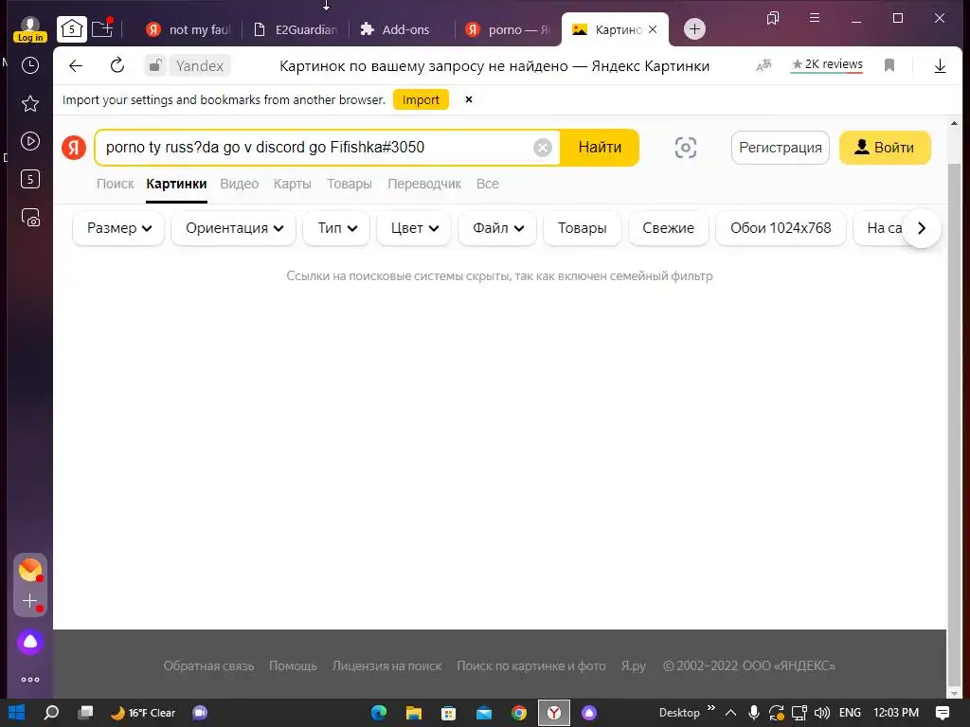The image size is (970, 727).
Task: Open the Обратная связь footer link
Action: coord(208,665)
